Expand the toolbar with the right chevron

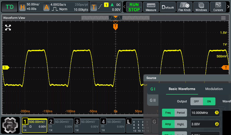pyautogui.click(x=228, y=7)
